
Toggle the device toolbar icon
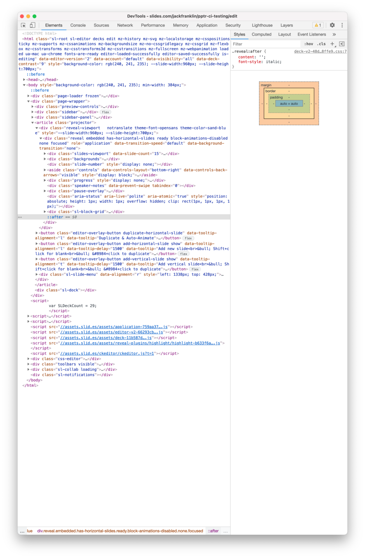coord(33,25)
